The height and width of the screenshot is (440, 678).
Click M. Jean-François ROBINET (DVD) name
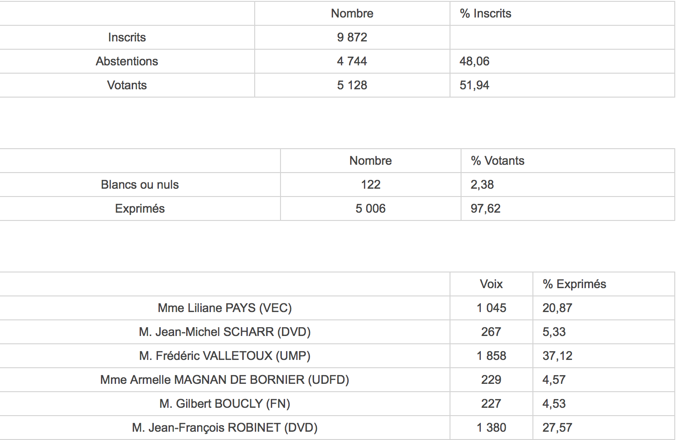click(225, 428)
